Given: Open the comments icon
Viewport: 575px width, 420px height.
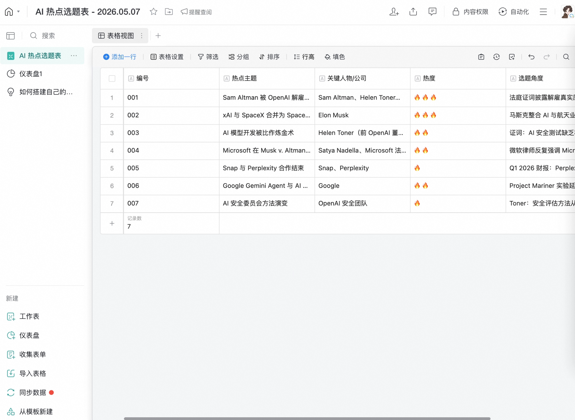Looking at the screenshot, I should click(432, 12).
